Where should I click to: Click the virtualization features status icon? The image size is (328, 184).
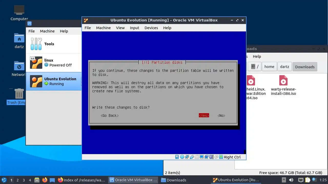pos(211,157)
